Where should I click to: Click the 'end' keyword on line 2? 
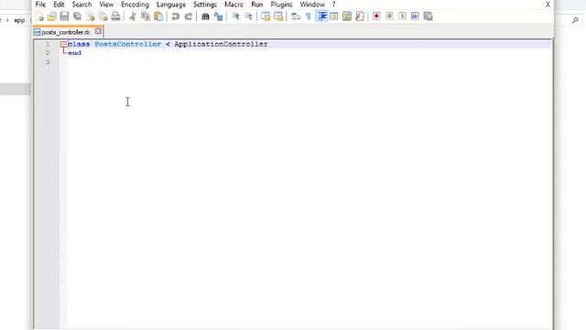point(74,53)
